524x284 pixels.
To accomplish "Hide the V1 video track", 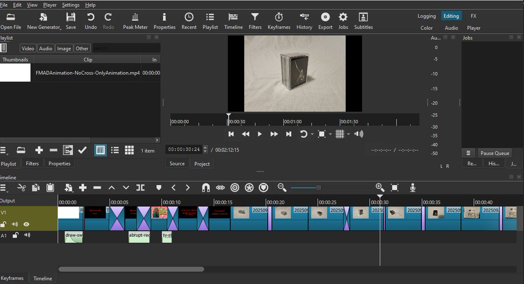I will 27,224.
